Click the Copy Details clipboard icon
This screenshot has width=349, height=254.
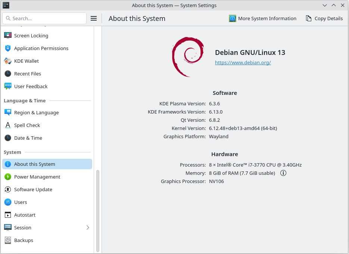click(308, 18)
